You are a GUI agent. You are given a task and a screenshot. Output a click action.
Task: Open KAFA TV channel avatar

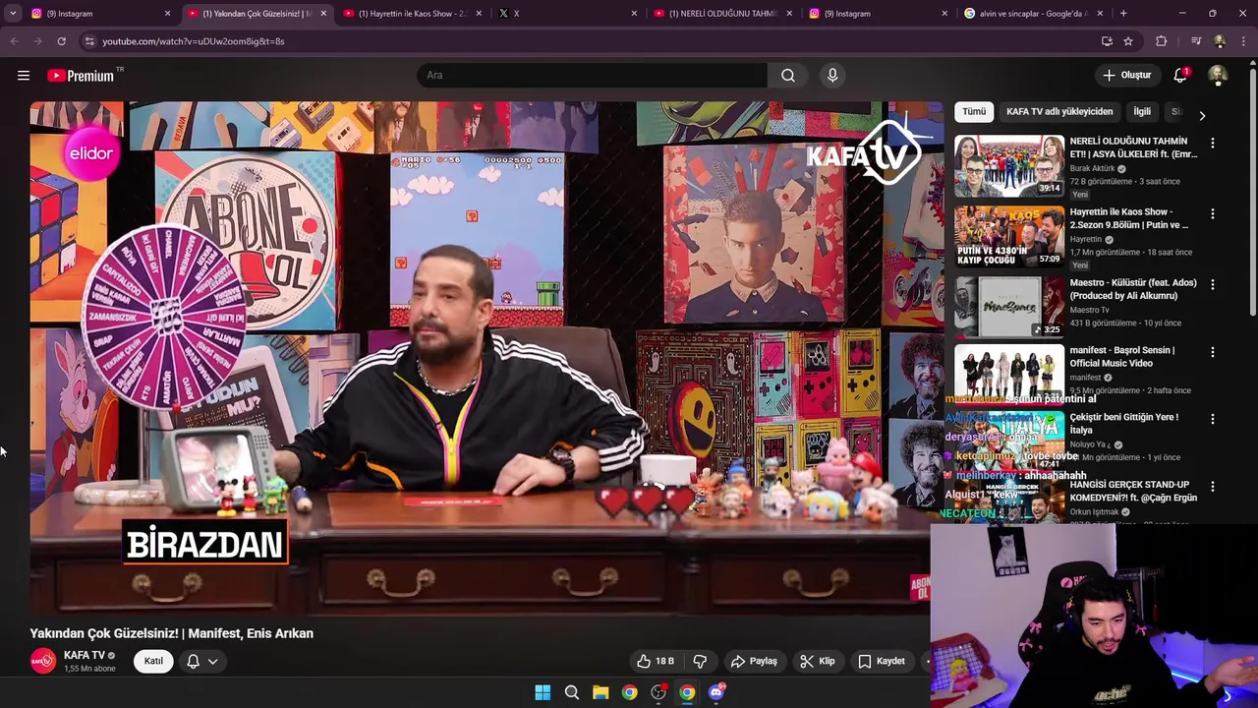tap(42, 662)
